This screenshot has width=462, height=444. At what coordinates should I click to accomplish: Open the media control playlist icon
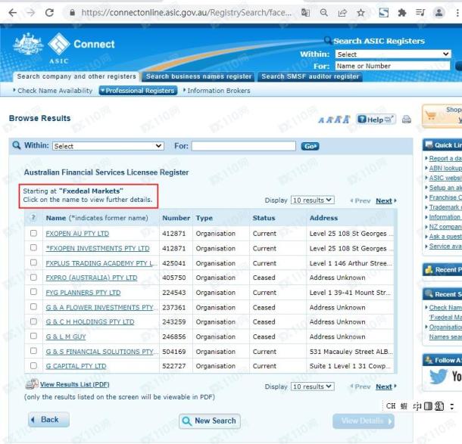[x=420, y=13]
